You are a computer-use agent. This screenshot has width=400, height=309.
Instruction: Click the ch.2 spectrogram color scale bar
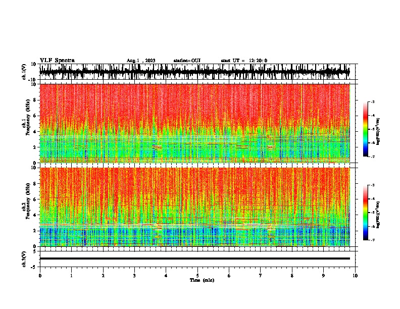click(365, 213)
